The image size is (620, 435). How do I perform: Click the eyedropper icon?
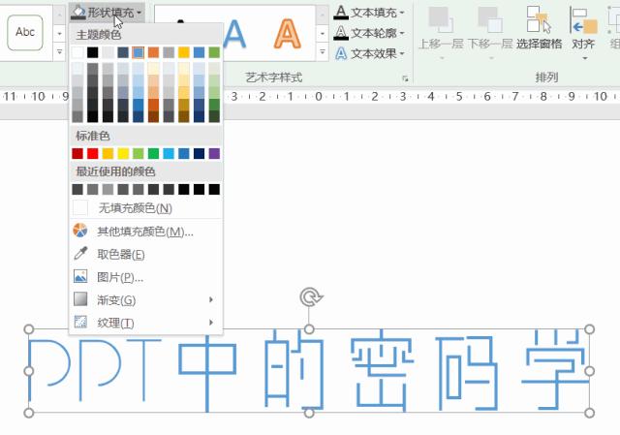click(80, 254)
